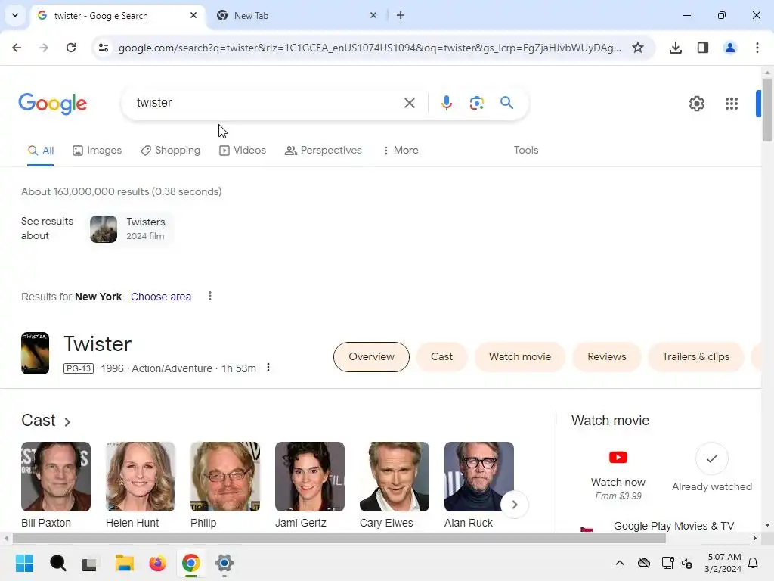Image resolution: width=774 pixels, height=581 pixels.
Task: Expand the More search filters menu
Action: point(401,151)
